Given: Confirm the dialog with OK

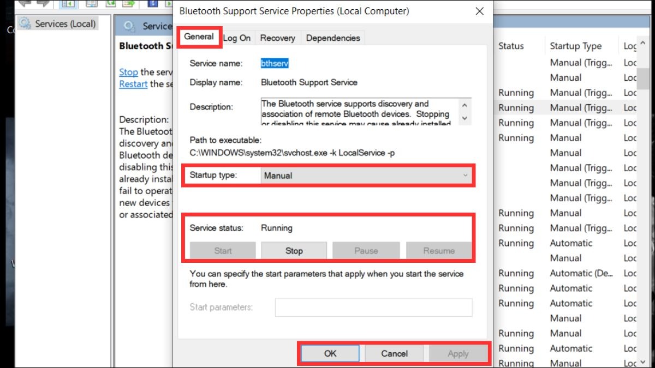Looking at the screenshot, I should coord(330,353).
